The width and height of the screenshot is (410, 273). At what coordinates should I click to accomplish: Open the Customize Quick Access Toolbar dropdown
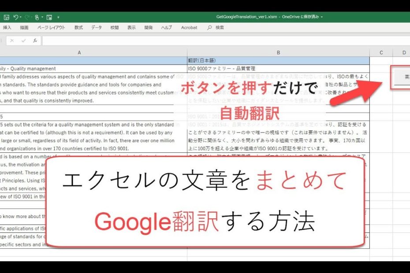point(58,17)
